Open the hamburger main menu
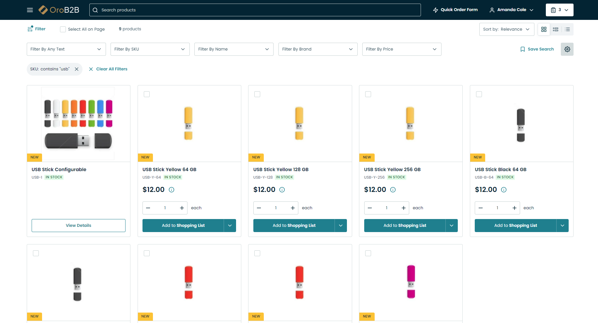This screenshot has width=598, height=323. click(30, 10)
